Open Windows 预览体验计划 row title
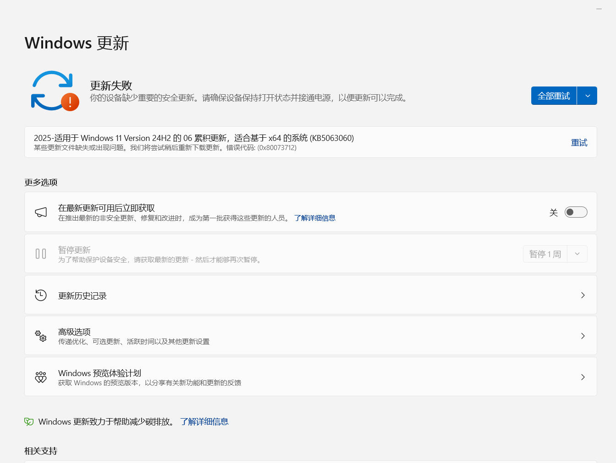Screen dimensions: 616x463 point(99,373)
